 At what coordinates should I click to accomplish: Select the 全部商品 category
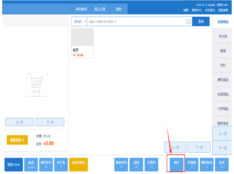tap(222, 22)
